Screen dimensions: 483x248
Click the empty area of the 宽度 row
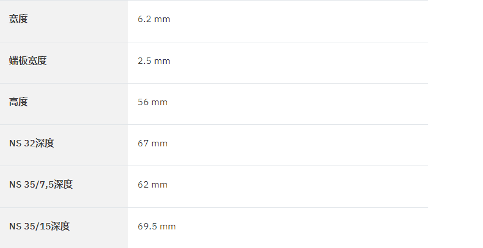(299, 21)
